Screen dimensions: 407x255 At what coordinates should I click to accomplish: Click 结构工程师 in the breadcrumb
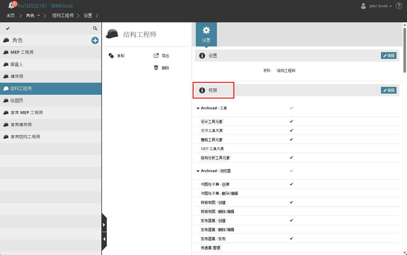click(63, 15)
